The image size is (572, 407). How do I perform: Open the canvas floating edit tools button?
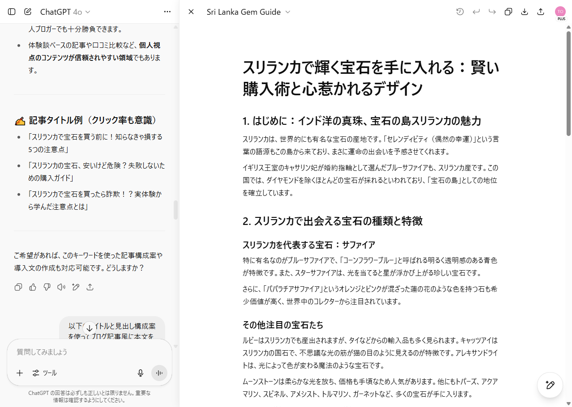tap(550, 385)
